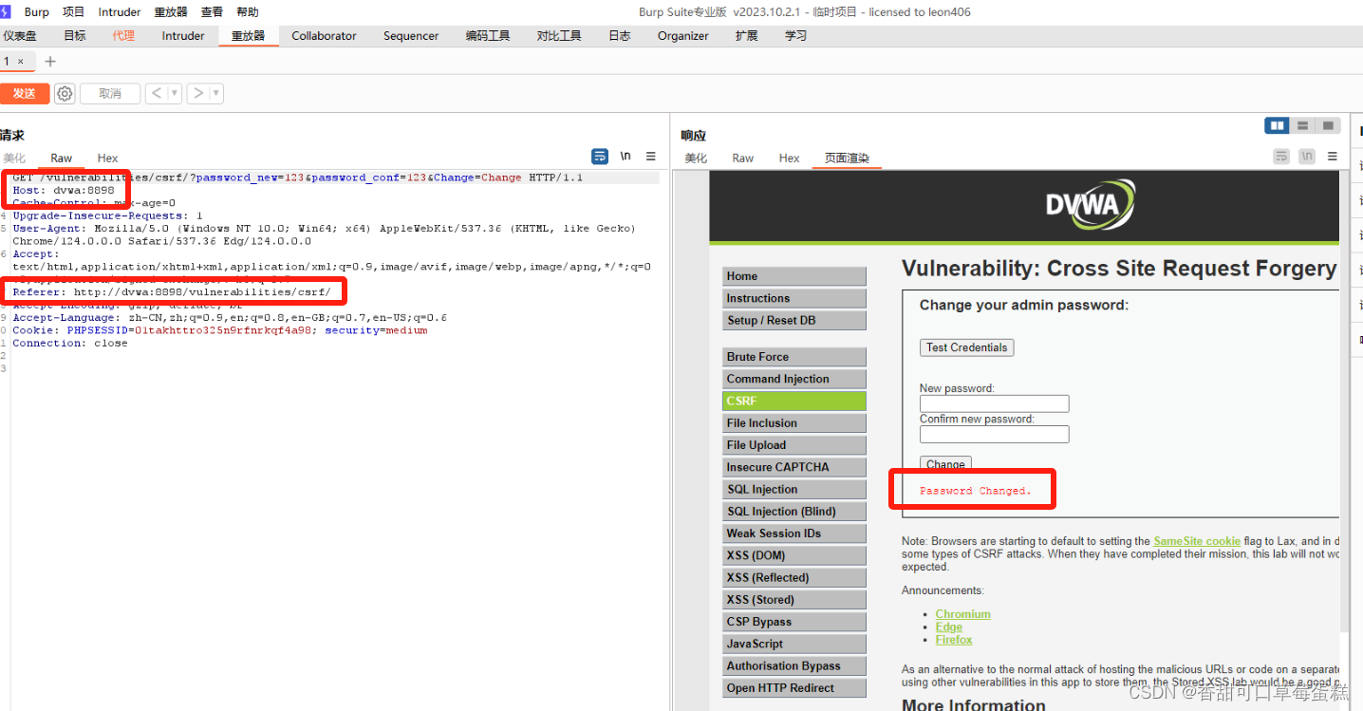Click the 发送 send button
Screen dimensions: 1363x711
pos(25,93)
